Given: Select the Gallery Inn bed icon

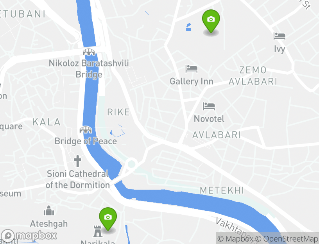Looking at the screenshot, I should click(192, 69).
